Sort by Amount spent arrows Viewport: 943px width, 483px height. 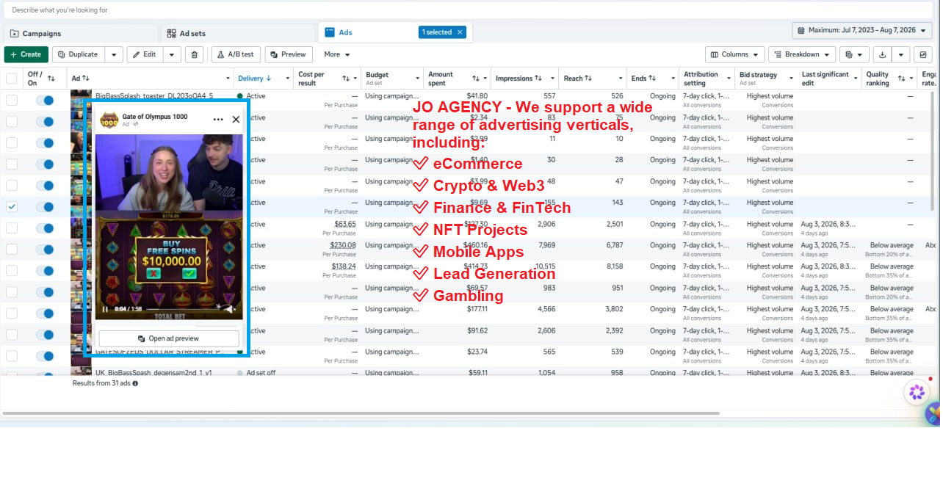click(x=476, y=79)
